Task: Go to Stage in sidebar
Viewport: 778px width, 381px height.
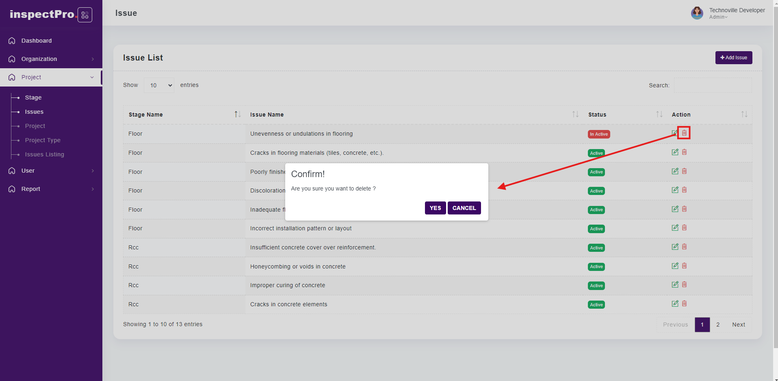Action: pos(33,97)
